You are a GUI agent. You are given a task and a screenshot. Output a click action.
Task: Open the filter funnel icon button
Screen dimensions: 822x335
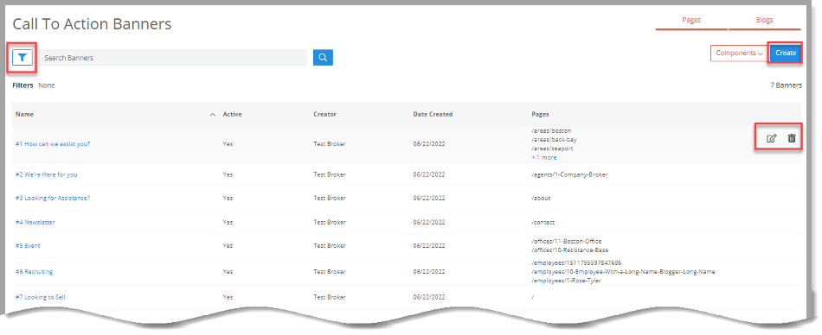click(x=22, y=58)
